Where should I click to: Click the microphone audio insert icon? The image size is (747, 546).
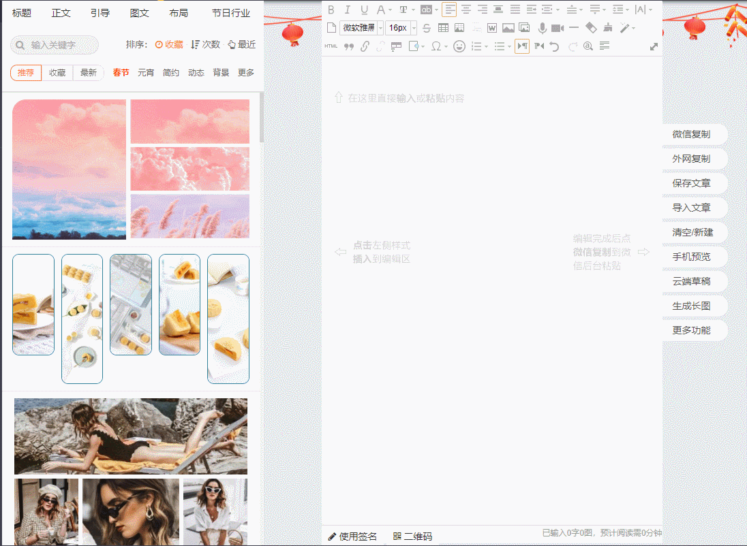point(543,28)
